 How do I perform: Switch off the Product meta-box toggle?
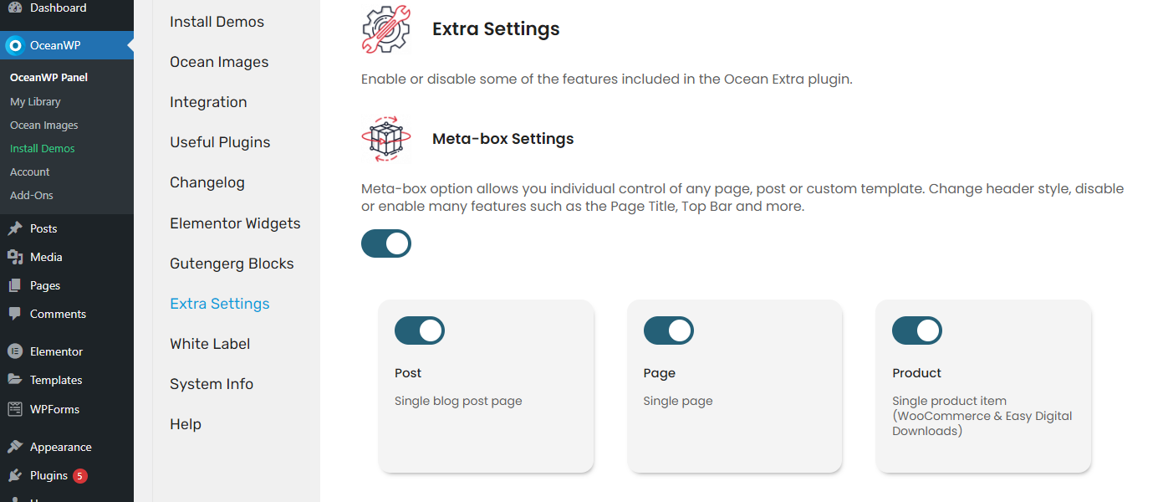point(917,330)
